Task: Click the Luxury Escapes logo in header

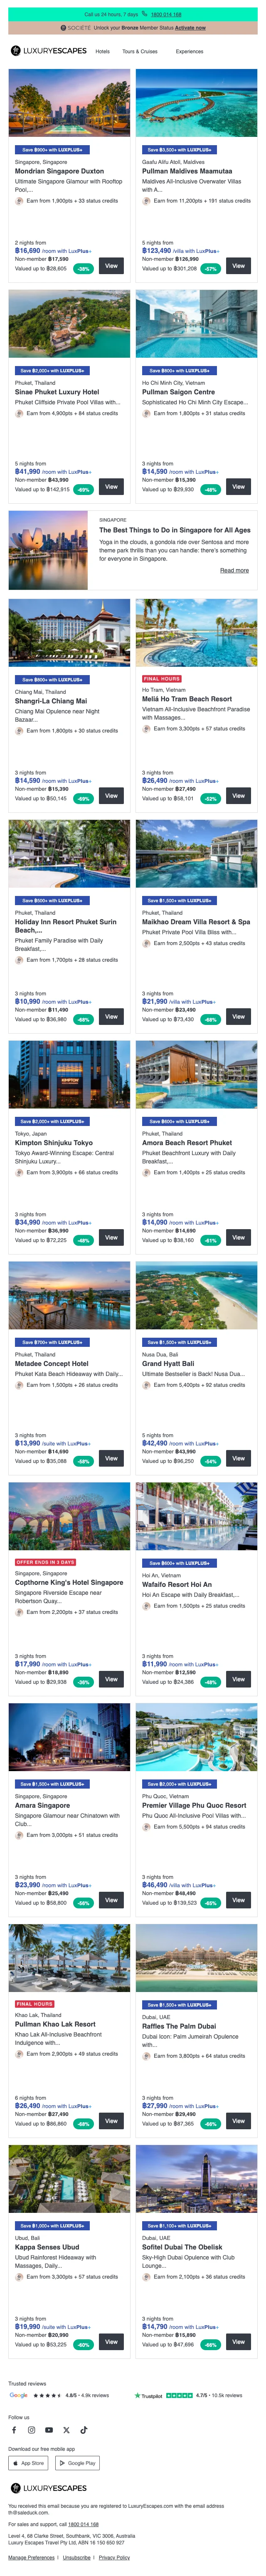Action: click(x=48, y=51)
